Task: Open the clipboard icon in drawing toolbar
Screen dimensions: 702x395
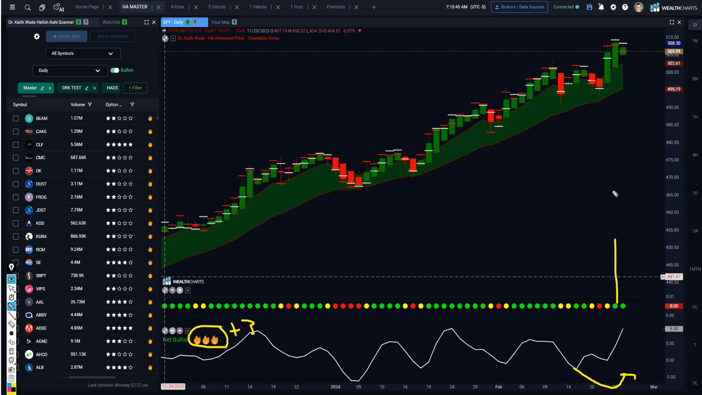Action: 11,378
